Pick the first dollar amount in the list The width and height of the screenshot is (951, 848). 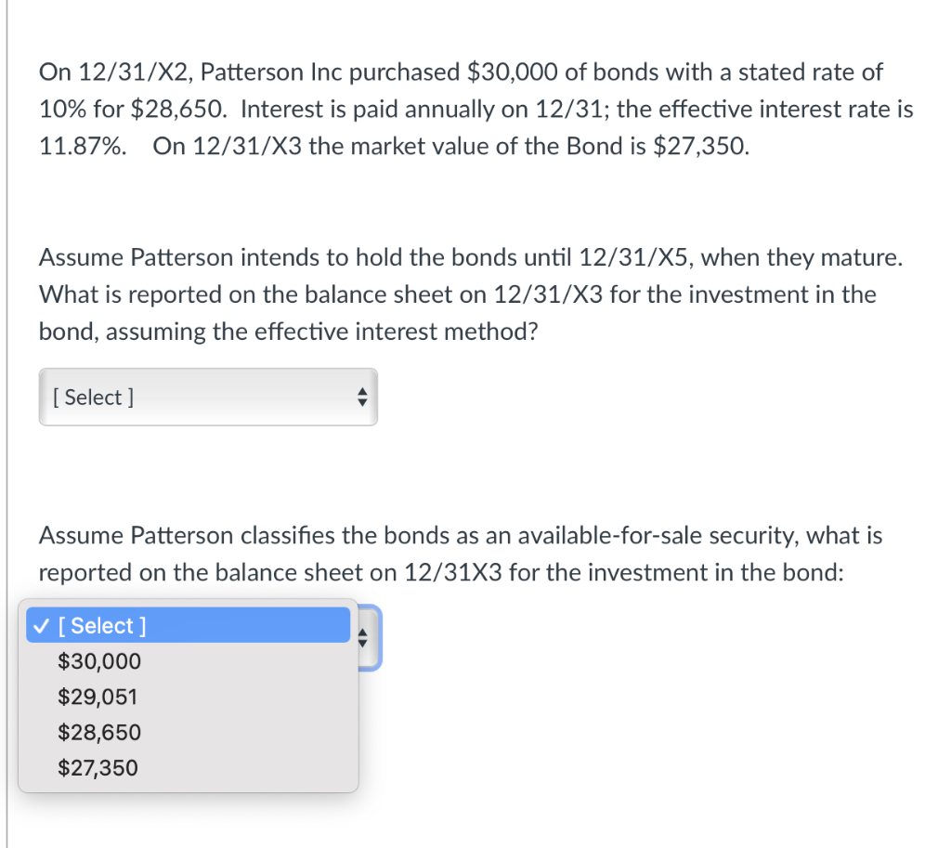(99, 661)
